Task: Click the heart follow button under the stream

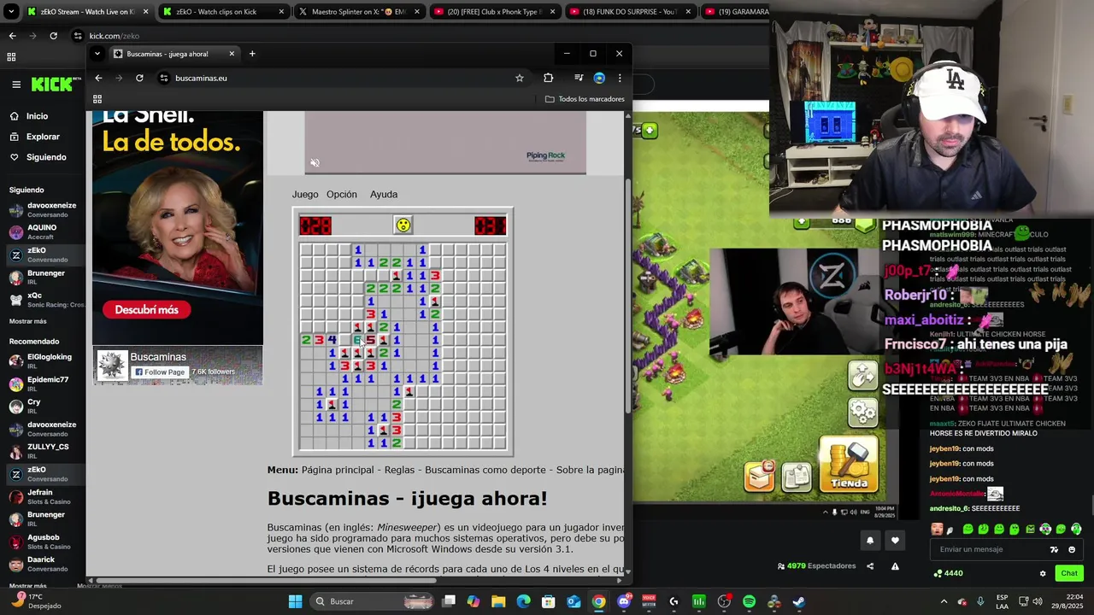Action: 895,540
